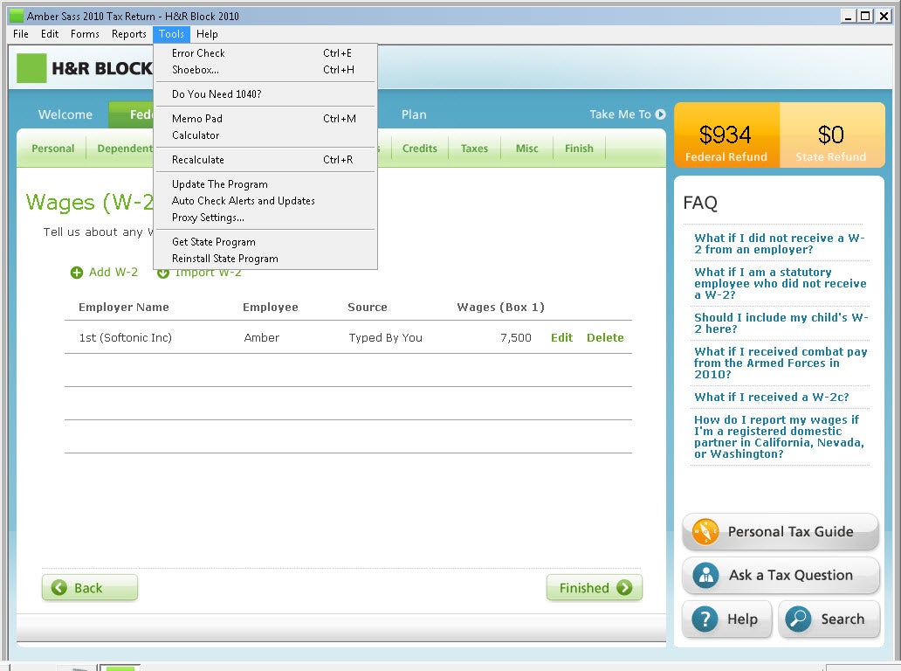901x671 pixels.
Task: Open the Personal Tax Guide
Action: [781, 531]
